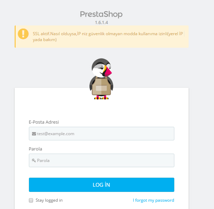This screenshot has height=209, width=214.
Task: Click the puffin's yellow feet
Action: 101,98
